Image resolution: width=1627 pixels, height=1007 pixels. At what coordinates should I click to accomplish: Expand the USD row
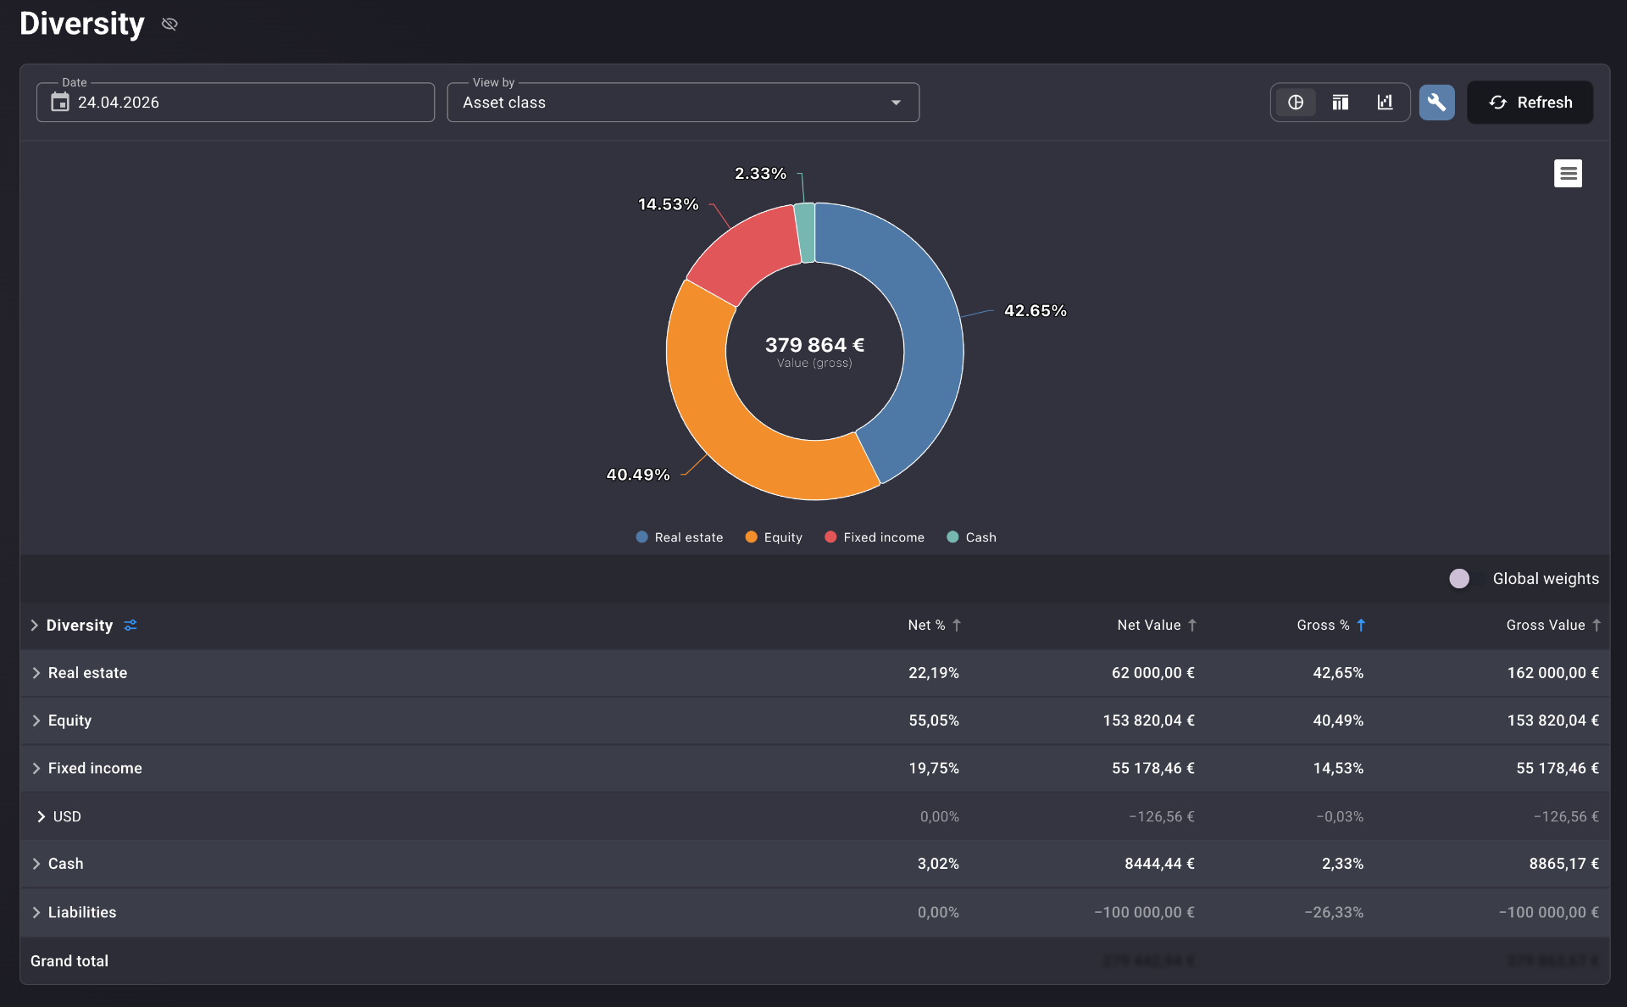click(41, 817)
